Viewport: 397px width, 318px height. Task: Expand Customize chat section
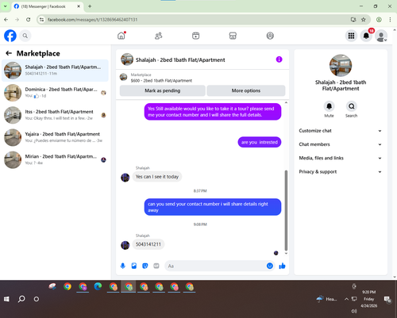[341, 131]
